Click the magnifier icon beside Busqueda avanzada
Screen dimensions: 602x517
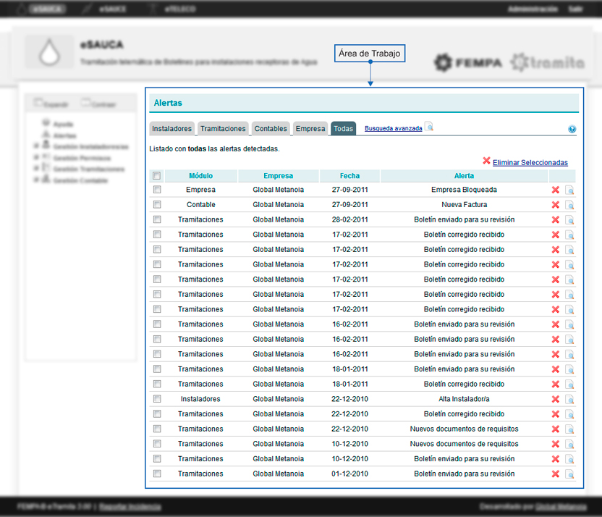[429, 127]
